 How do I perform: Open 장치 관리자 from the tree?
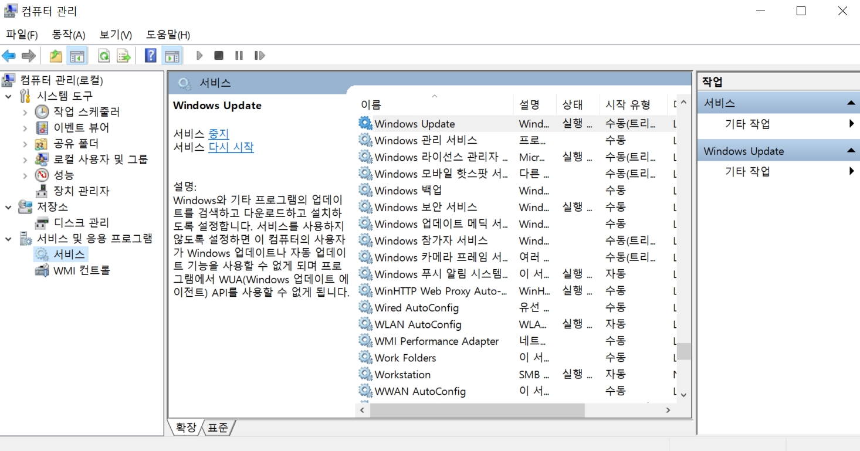[x=82, y=191]
